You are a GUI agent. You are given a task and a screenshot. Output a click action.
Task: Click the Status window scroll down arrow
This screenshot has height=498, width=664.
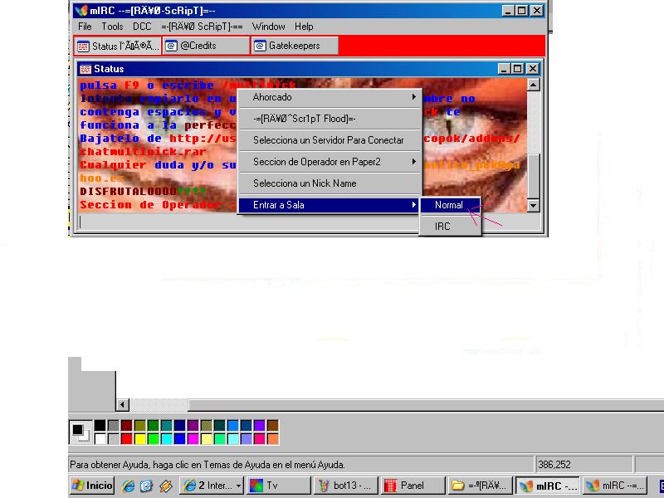(x=533, y=205)
